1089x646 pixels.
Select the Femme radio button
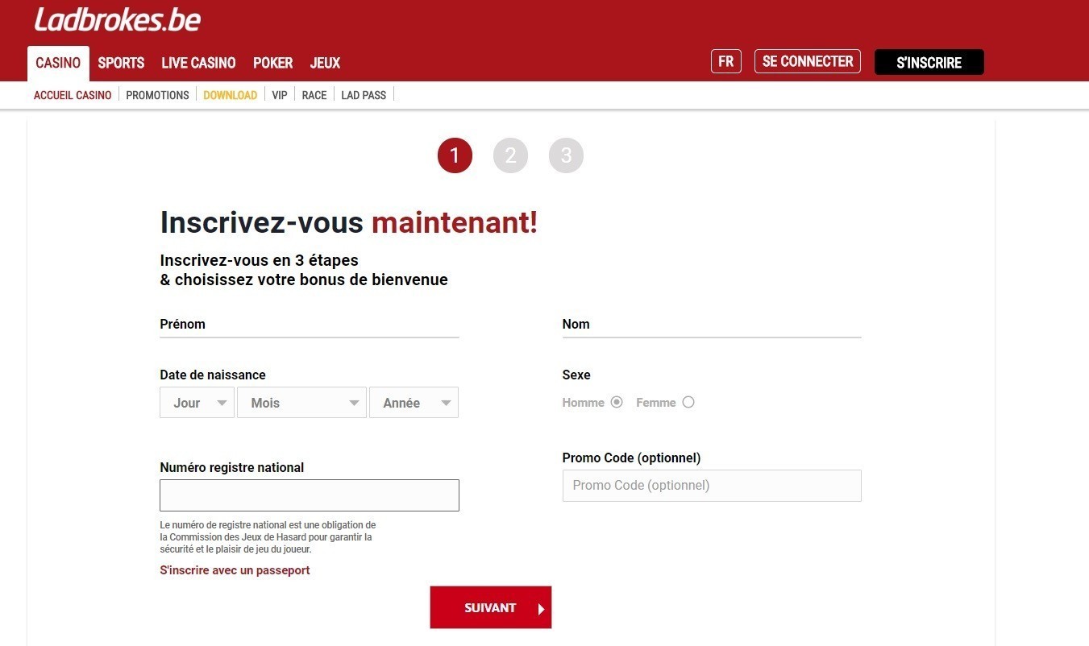point(688,402)
